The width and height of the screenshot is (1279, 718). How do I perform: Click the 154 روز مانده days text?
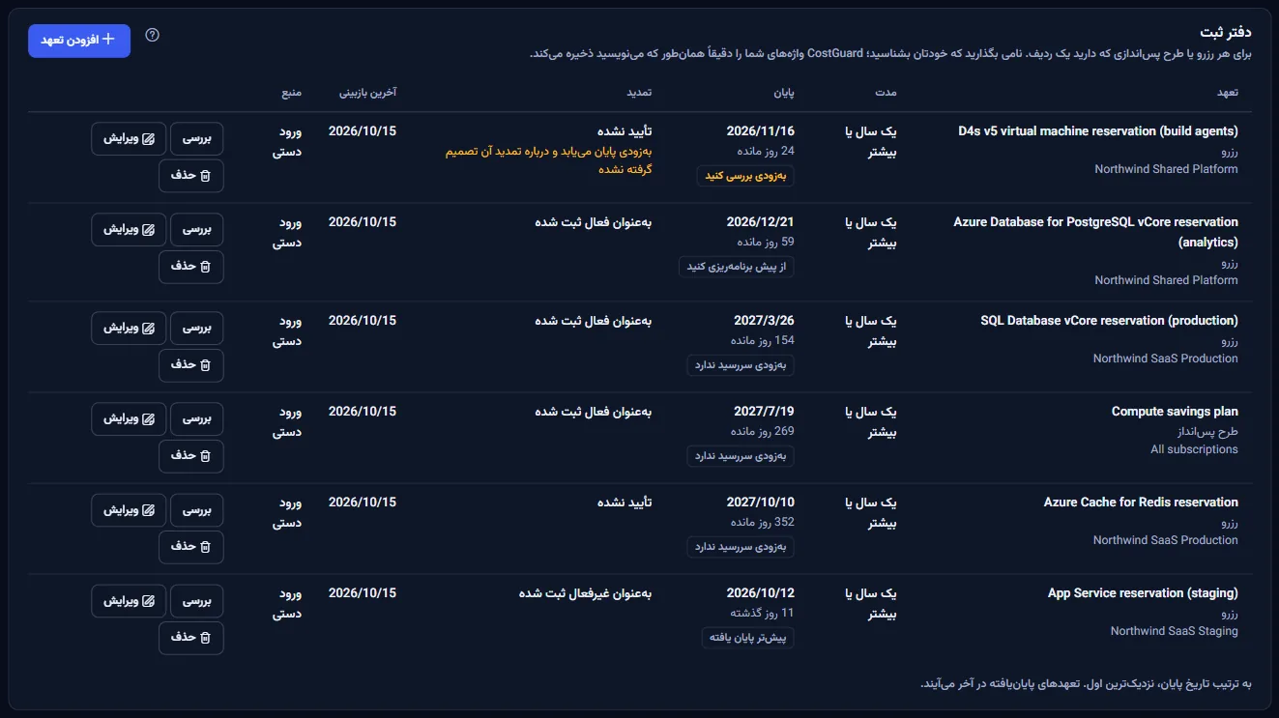pyautogui.click(x=762, y=340)
